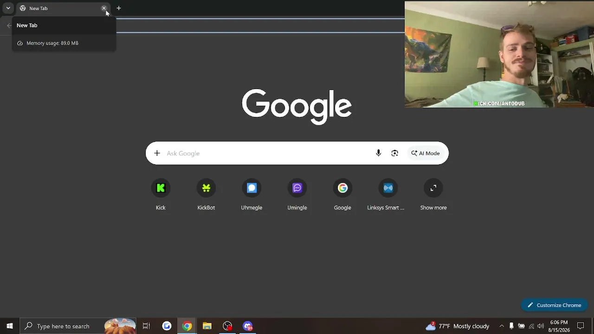Check the battery status tray icon
Viewport: 594px width, 334px height.
click(521, 326)
